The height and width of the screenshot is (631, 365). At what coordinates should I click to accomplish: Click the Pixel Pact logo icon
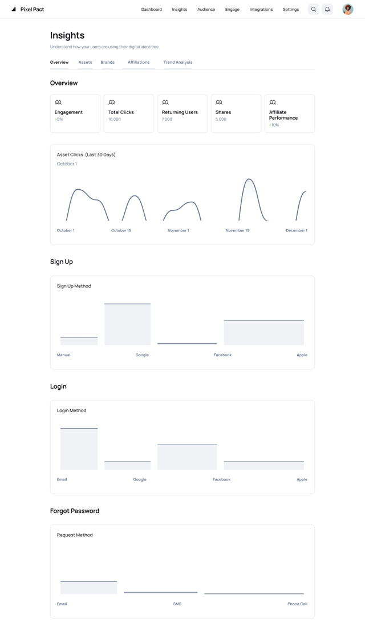coord(14,9)
